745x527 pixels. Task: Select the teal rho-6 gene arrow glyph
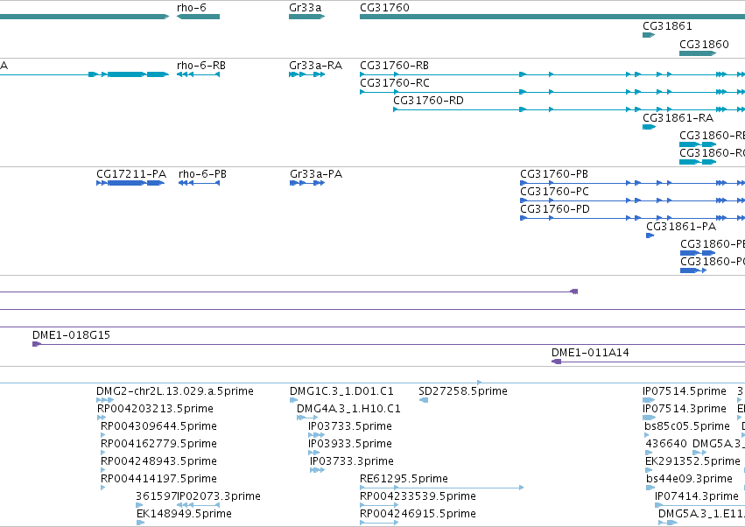click(x=198, y=18)
